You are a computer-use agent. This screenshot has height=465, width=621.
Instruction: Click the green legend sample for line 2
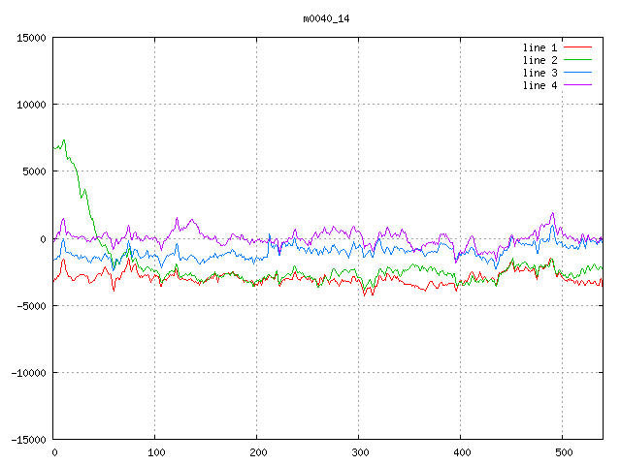point(578,60)
